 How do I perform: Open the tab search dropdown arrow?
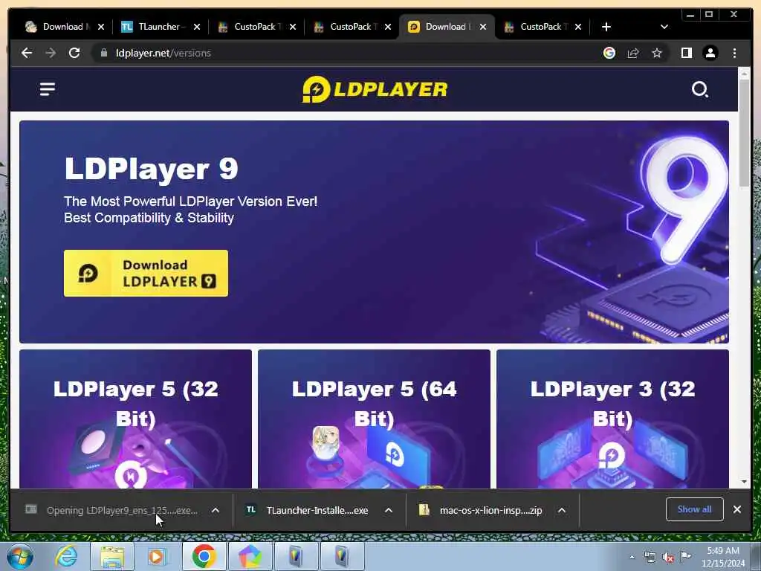pos(664,27)
